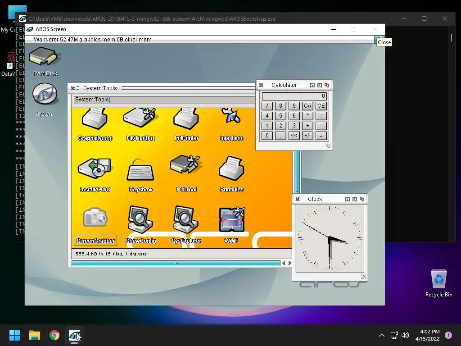
Task: Close the Clock window gadget
Action: (298, 199)
